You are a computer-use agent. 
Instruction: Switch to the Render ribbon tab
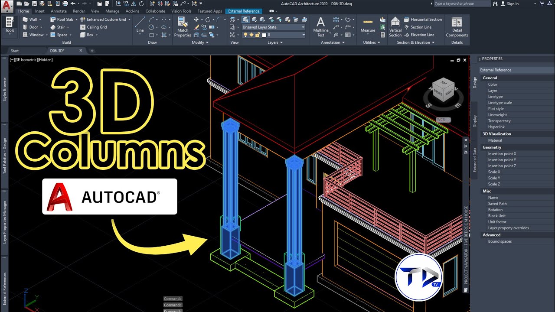click(79, 11)
